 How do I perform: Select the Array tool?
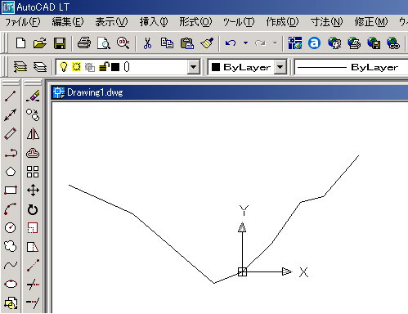[x=33, y=172]
